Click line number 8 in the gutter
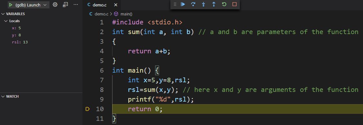Viewport: 363px width, 125px height. point(101,90)
